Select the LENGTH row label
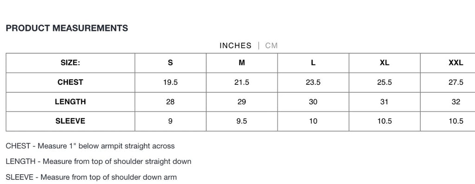This screenshot has width=475, height=184. pos(71,102)
